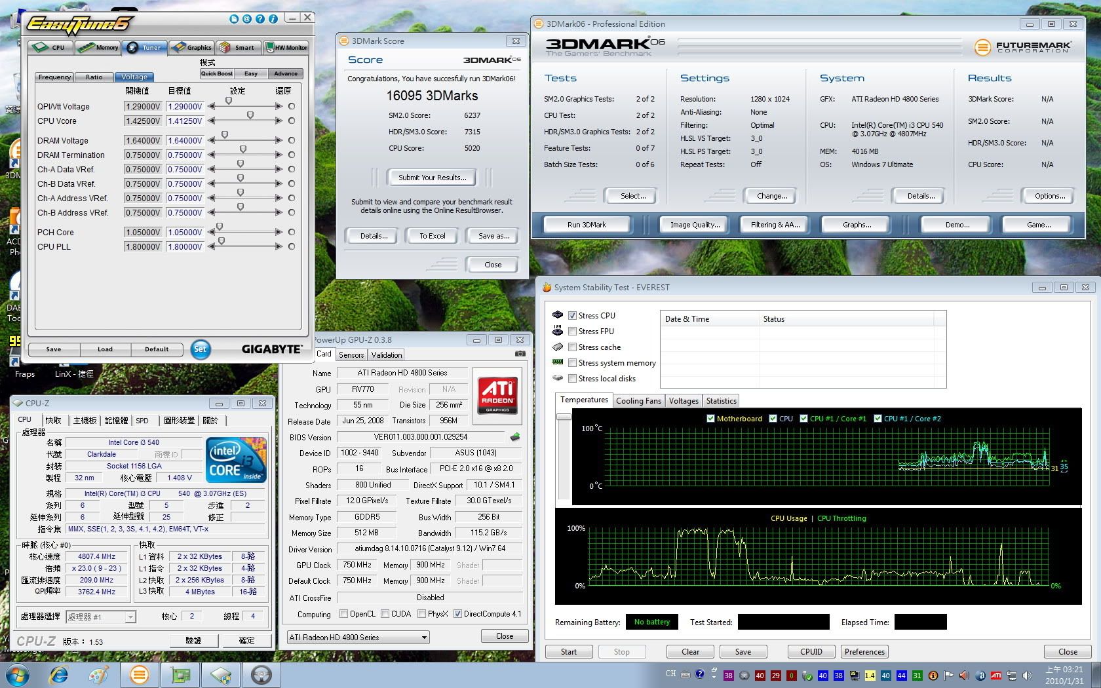
Task: Open CPUID button in EVEREST
Action: point(811,652)
